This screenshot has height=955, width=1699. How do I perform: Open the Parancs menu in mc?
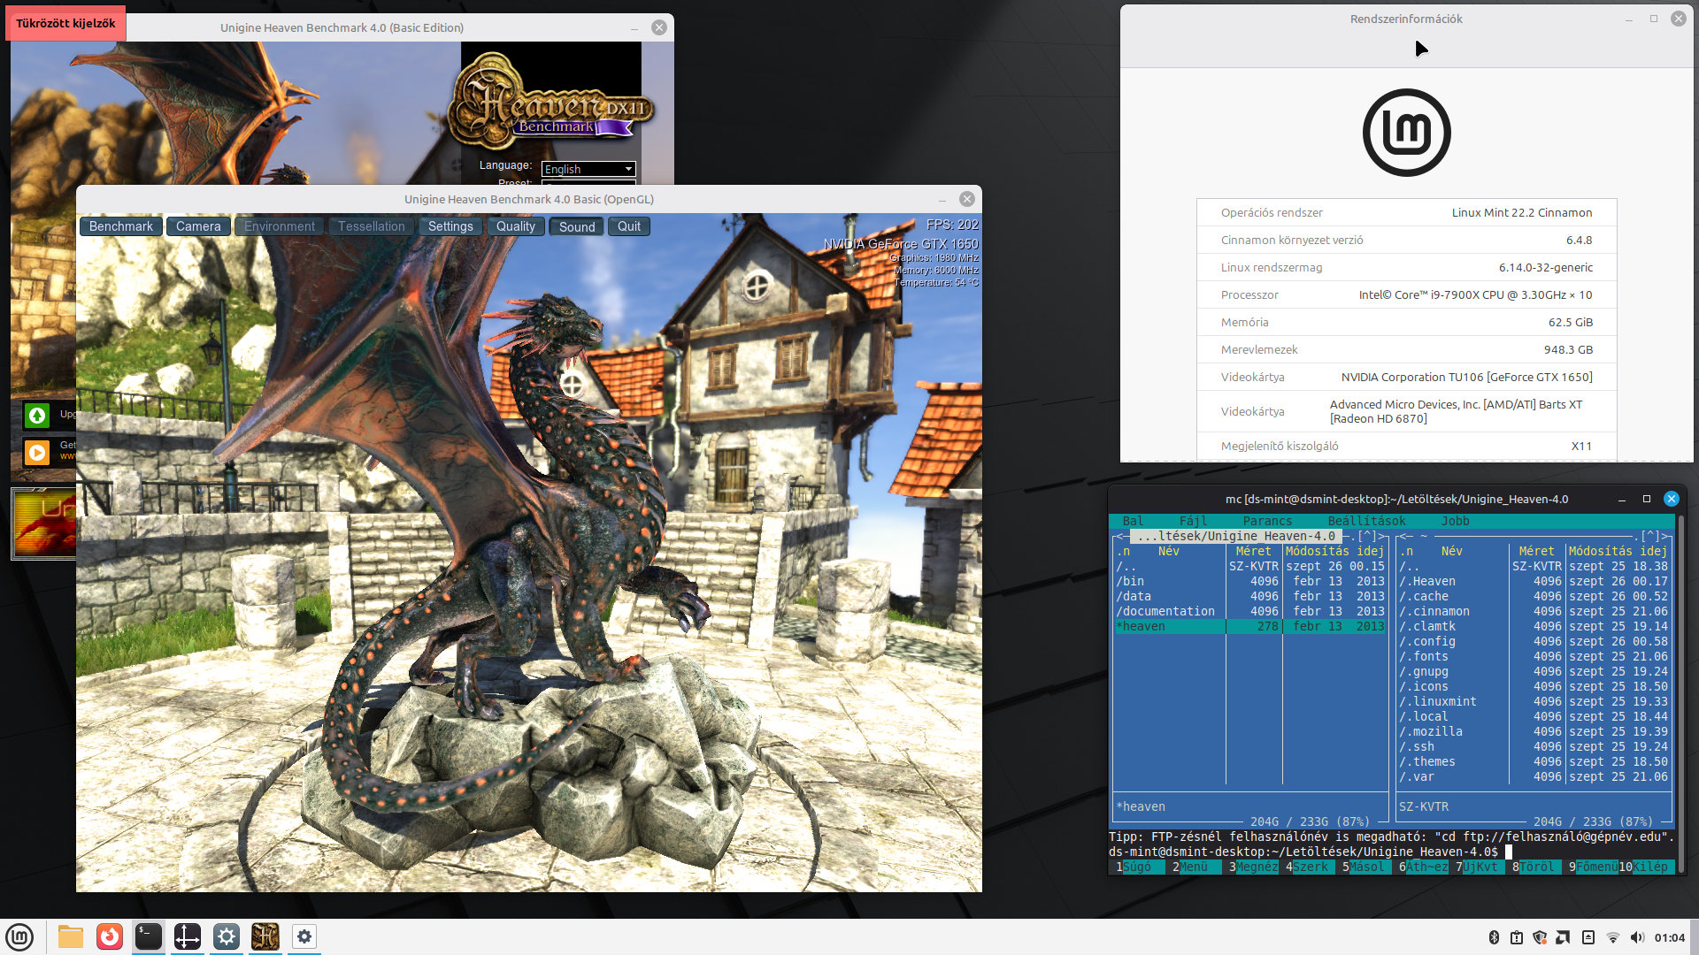[x=1267, y=521]
